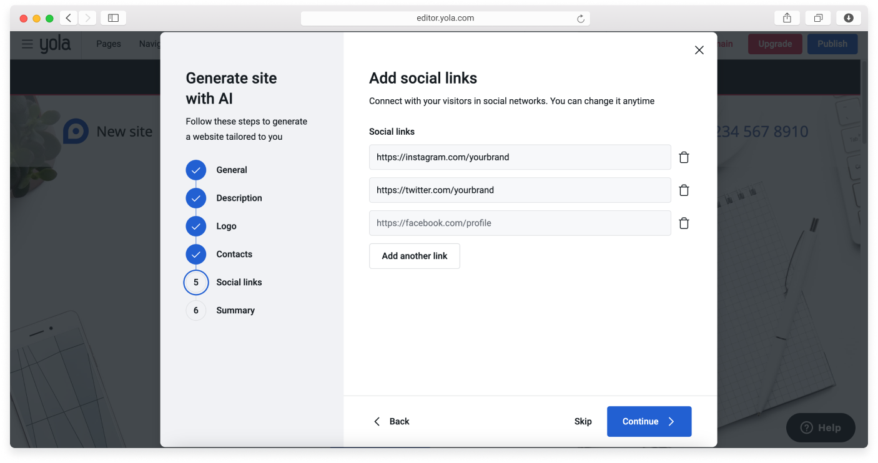Close the Generate site dialog

(699, 51)
